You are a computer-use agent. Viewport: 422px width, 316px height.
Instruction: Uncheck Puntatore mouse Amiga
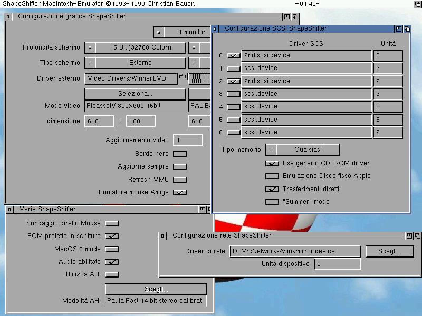pyautogui.click(x=180, y=192)
